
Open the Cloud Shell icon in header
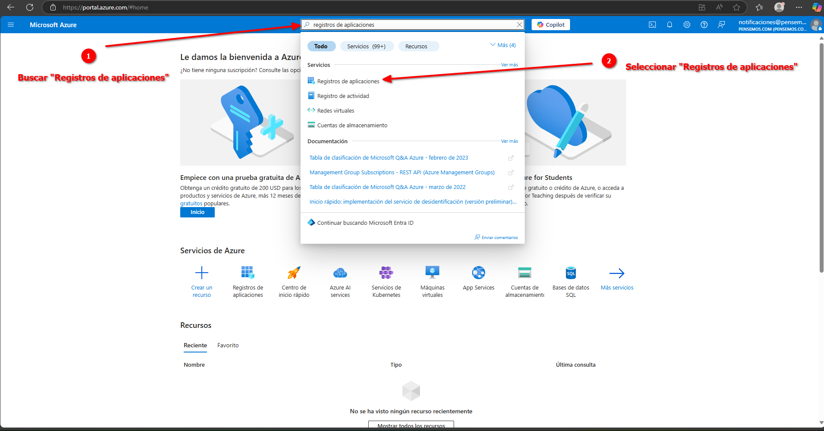(652, 25)
